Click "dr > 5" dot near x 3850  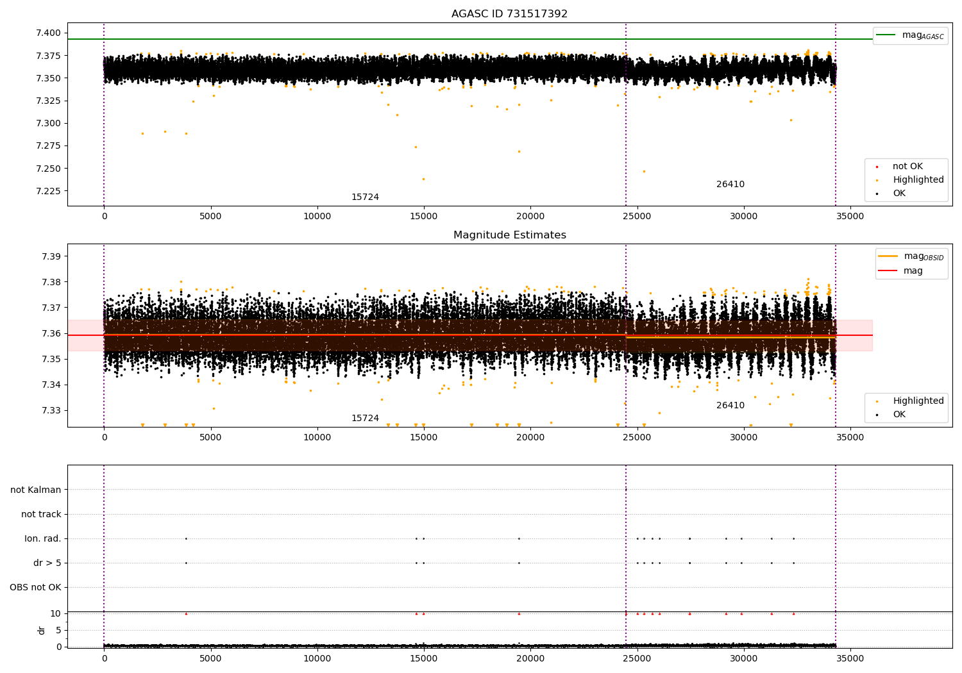186,563
